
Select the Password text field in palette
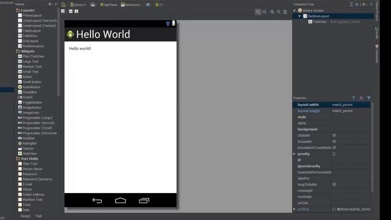(x=27, y=174)
